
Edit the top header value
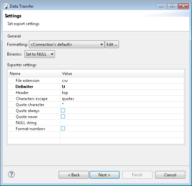coord(122,93)
